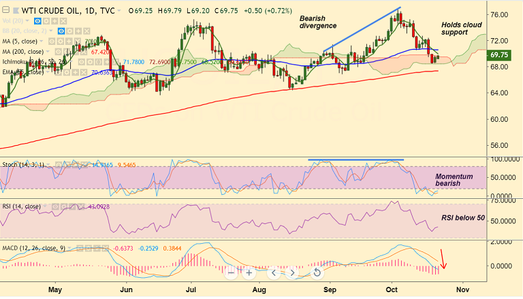Click the Stoch value 9.5465
The width and height of the screenshot is (523, 299).
pos(127,165)
